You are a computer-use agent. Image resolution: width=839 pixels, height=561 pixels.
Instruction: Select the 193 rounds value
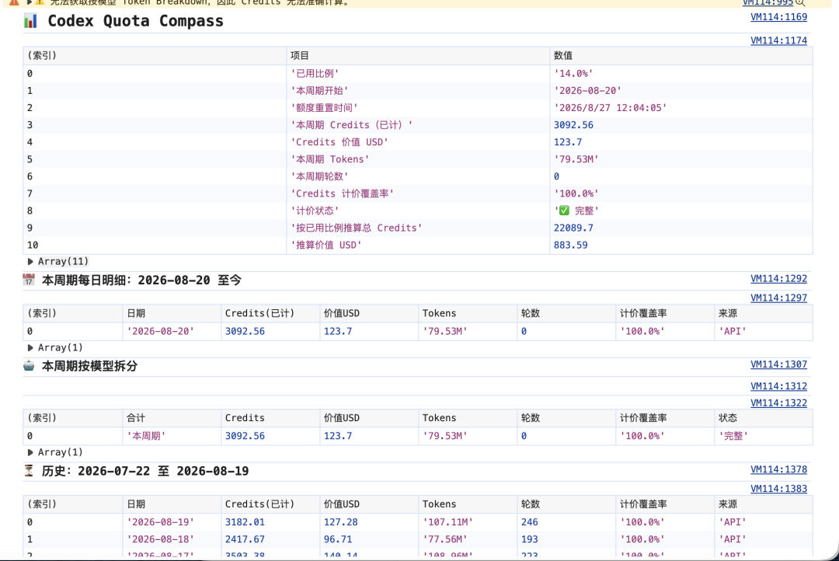tap(529, 539)
